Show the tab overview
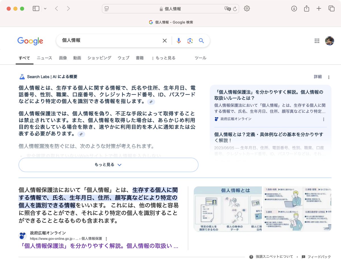The height and width of the screenshot is (265, 341). click(x=331, y=9)
